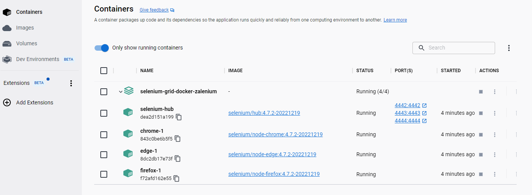Open more actions for chrome-1
The width and height of the screenshot is (532, 195).
click(x=495, y=135)
